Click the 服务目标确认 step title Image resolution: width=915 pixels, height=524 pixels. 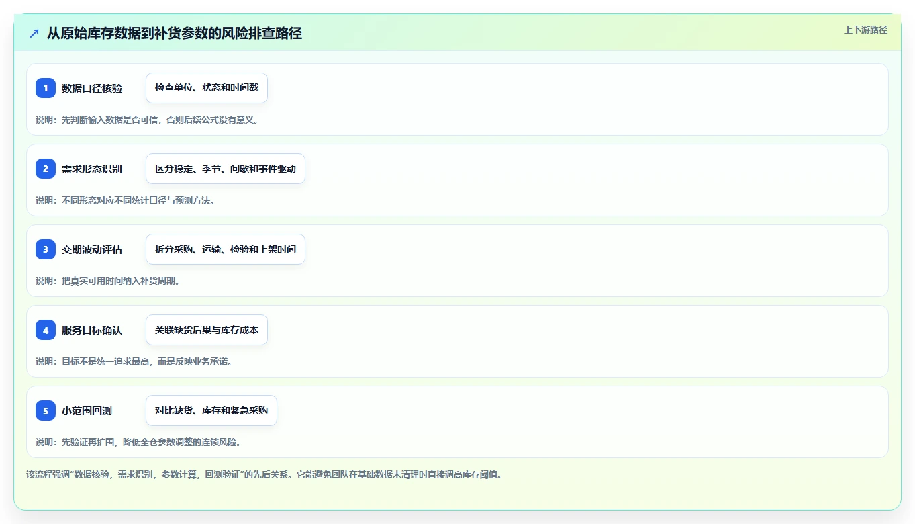pos(92,330)
